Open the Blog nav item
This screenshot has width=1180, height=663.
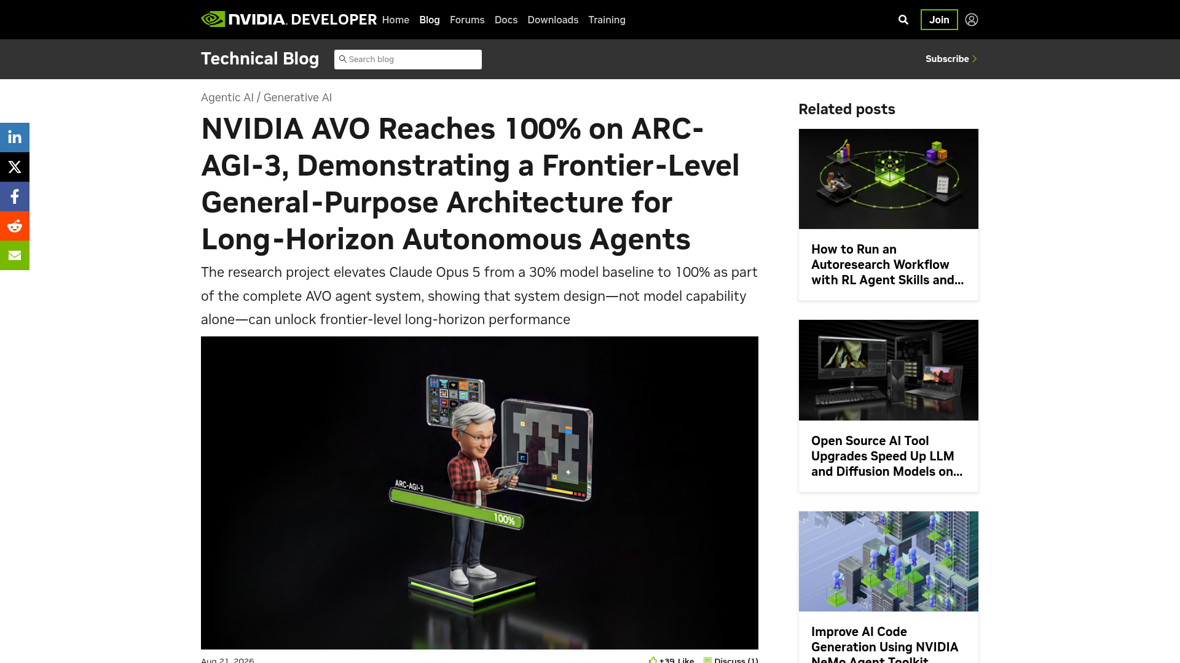coord(430,20)
